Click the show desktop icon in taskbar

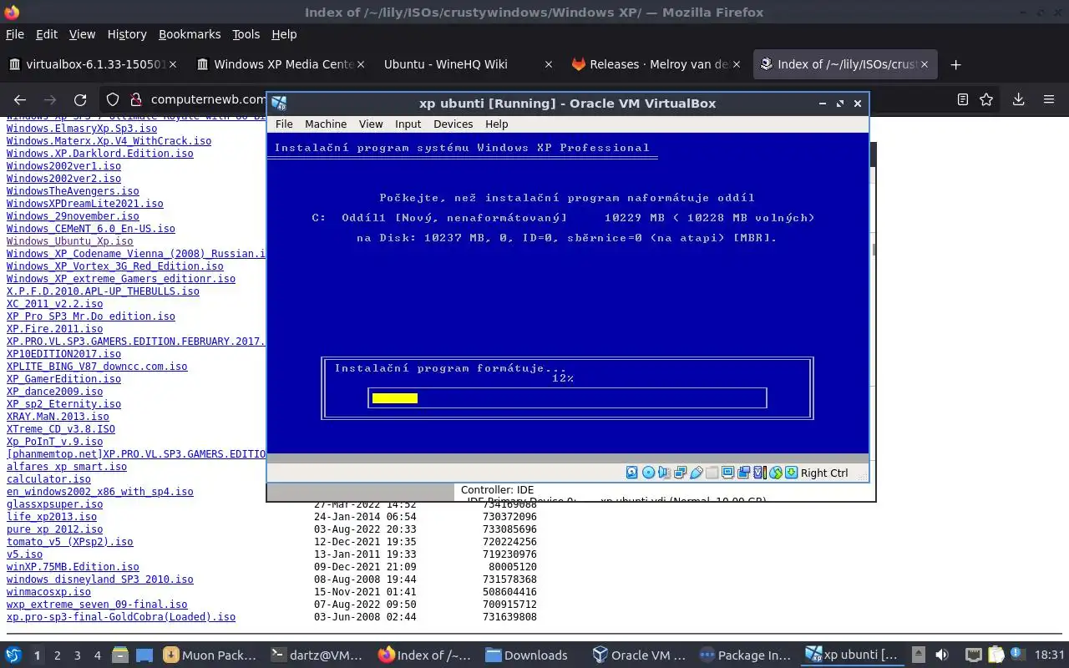(x=144, y=655)
